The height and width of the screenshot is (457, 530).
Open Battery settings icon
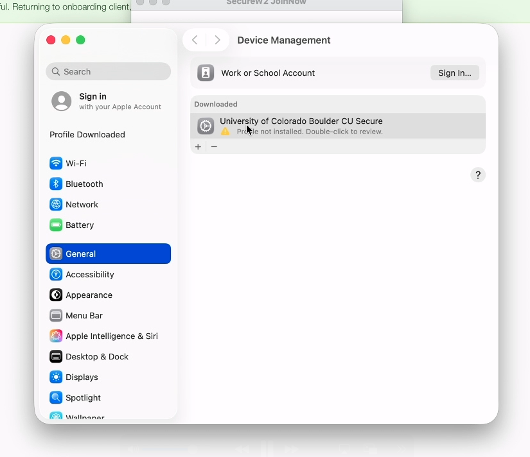(x=56, y=225)
